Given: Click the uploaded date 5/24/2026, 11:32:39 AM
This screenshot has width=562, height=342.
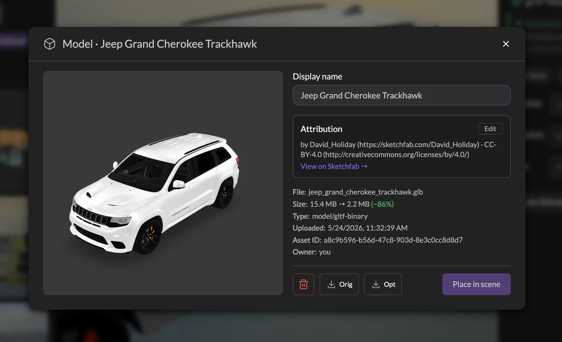Looking at the screenshot, I should pos(367,228).
